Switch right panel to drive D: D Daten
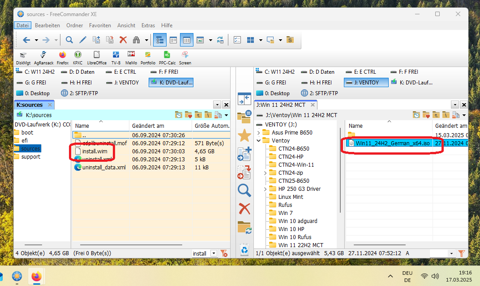The image size is (480, 286). (317, 72)
